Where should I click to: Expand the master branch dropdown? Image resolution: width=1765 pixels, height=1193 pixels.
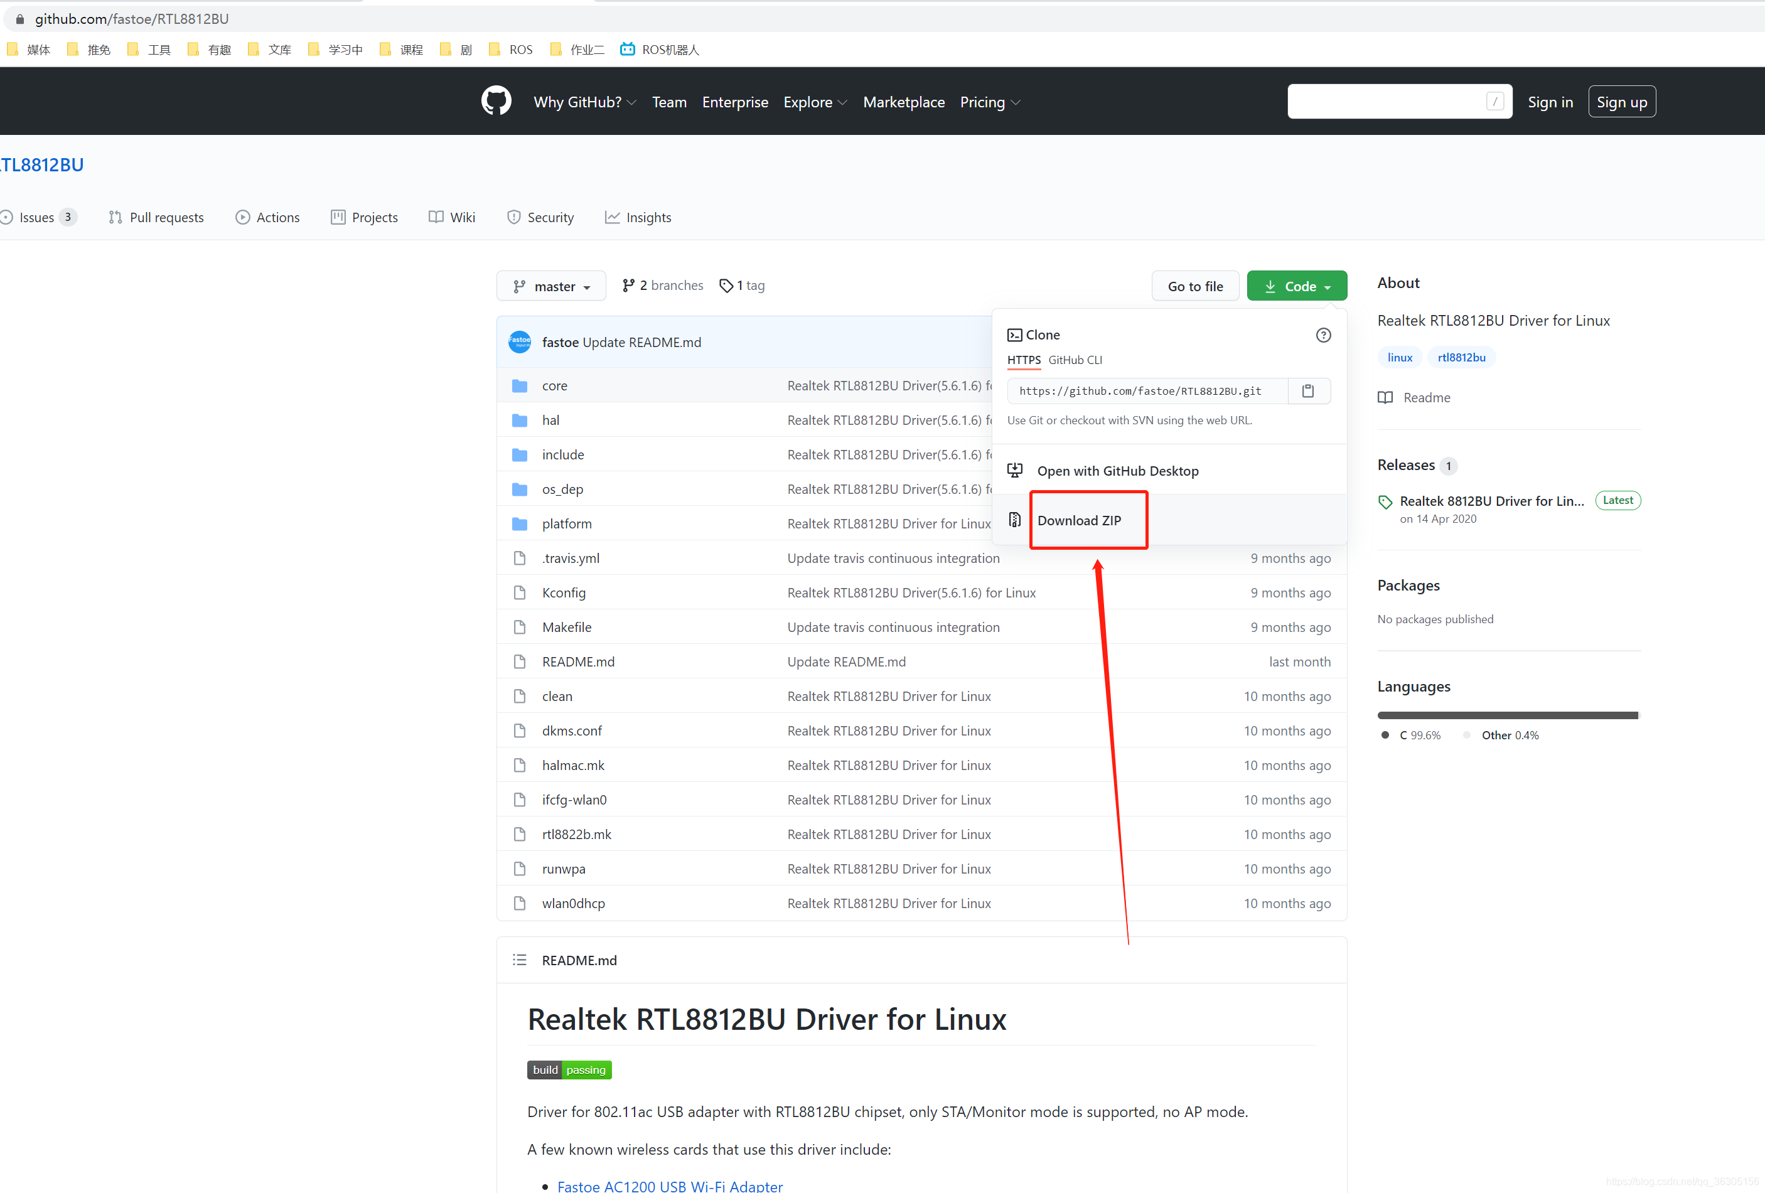click(550, 286)
